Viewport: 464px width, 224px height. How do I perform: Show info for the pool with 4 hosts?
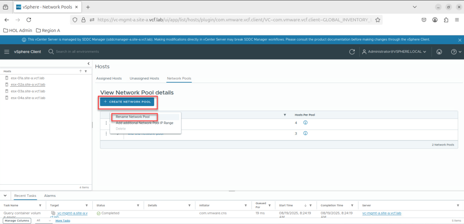click(305, 122)
